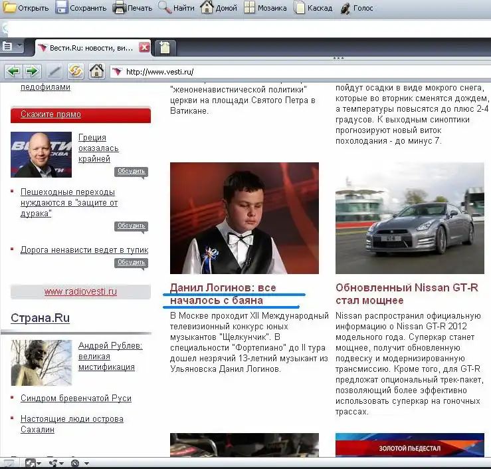Screen dimensions: 491x469
Task: Click the Сохранить floppy disk icon
Action: pyautogui.click(x=62, y=8)
